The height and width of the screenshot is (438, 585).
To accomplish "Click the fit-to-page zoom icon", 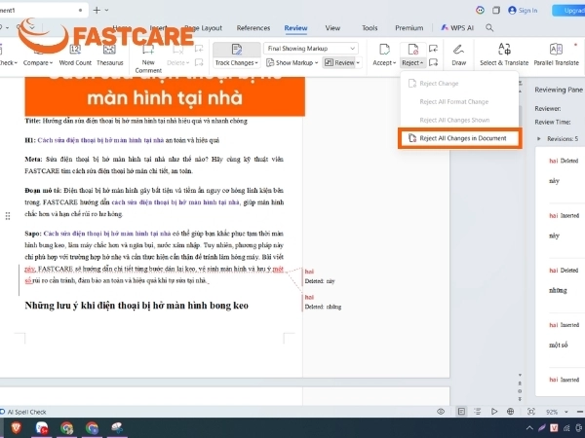I will pos(531,412).
